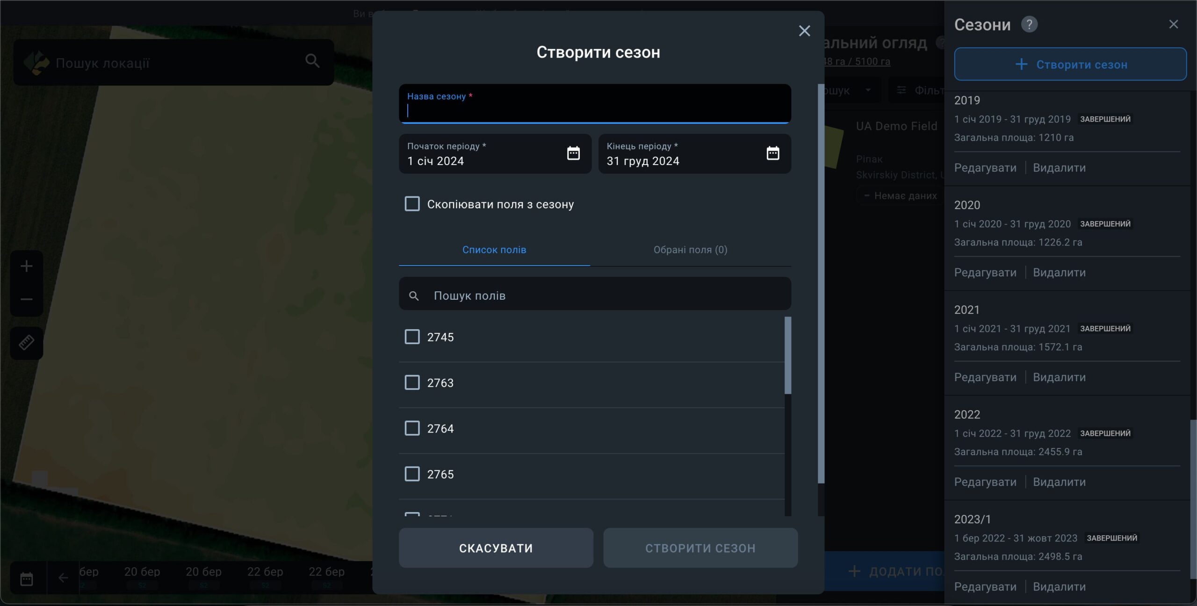Click the timeline back arrow
The image size is (1197, 606).
click(63, 578)
